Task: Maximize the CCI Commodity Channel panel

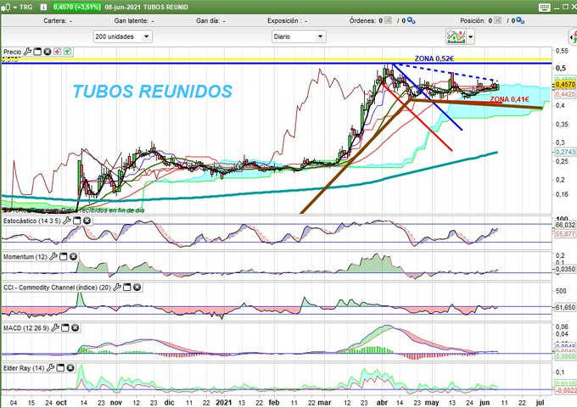Action: click(127, 288)
